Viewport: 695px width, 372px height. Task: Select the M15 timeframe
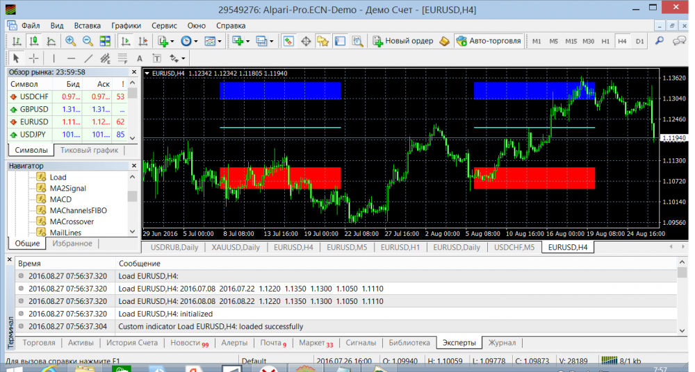click(571, 41)
